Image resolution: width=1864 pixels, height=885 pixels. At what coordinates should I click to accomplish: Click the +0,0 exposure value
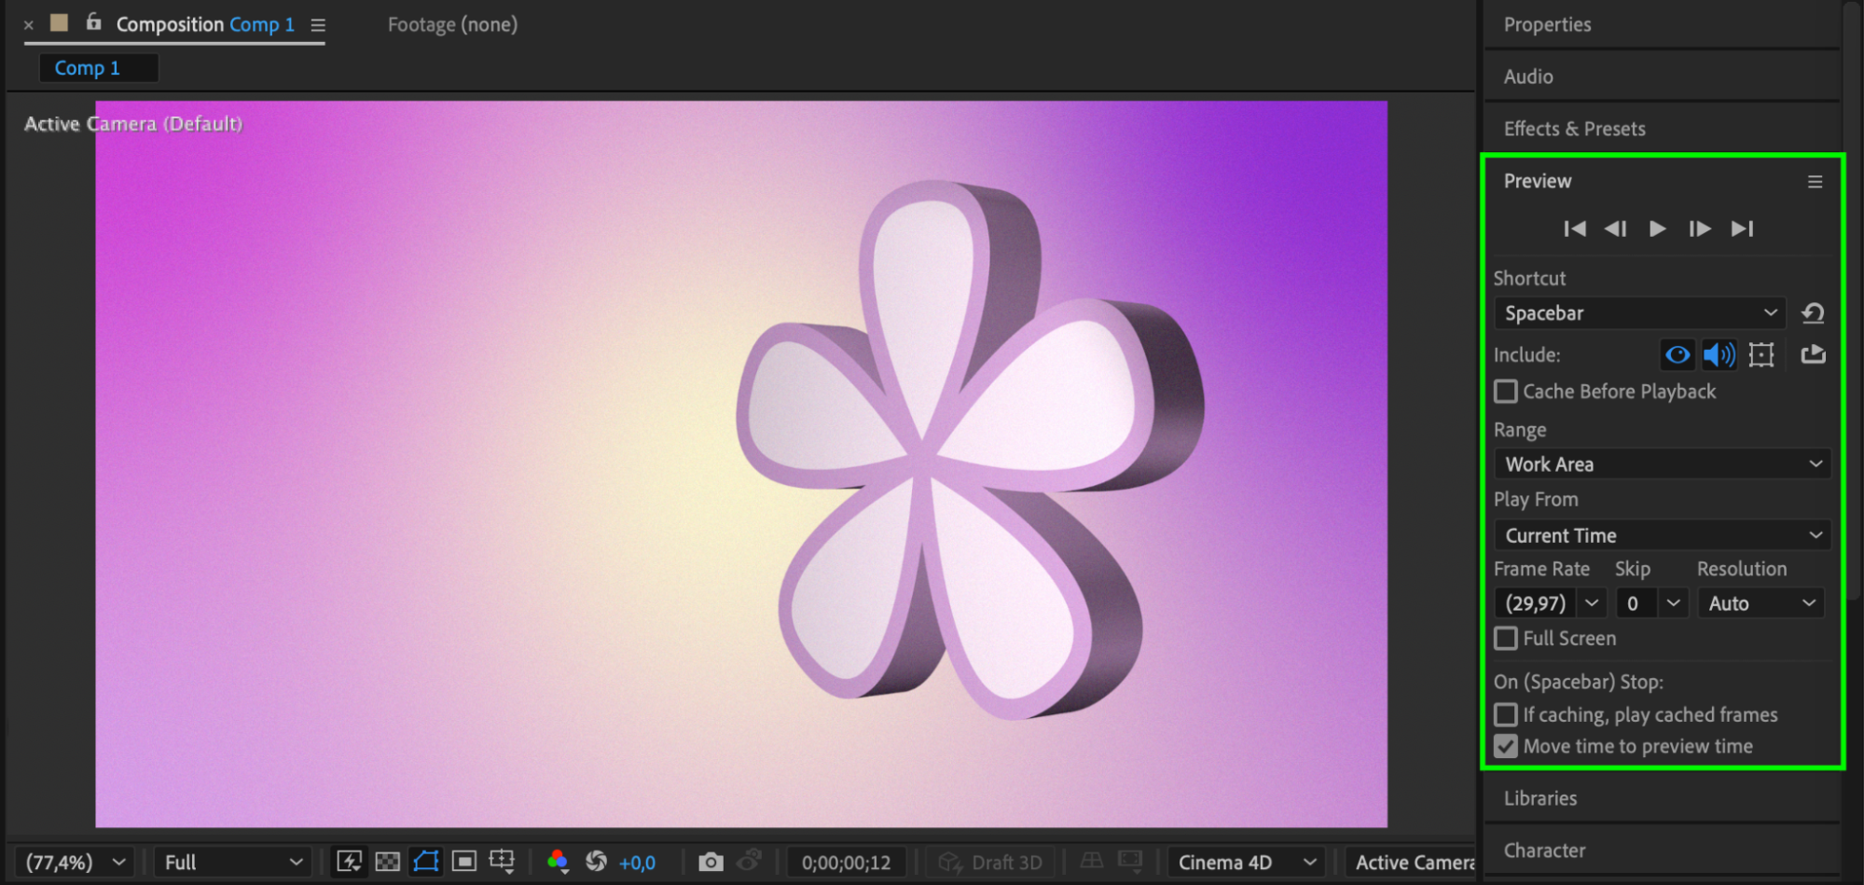click(x=637, y=863)
